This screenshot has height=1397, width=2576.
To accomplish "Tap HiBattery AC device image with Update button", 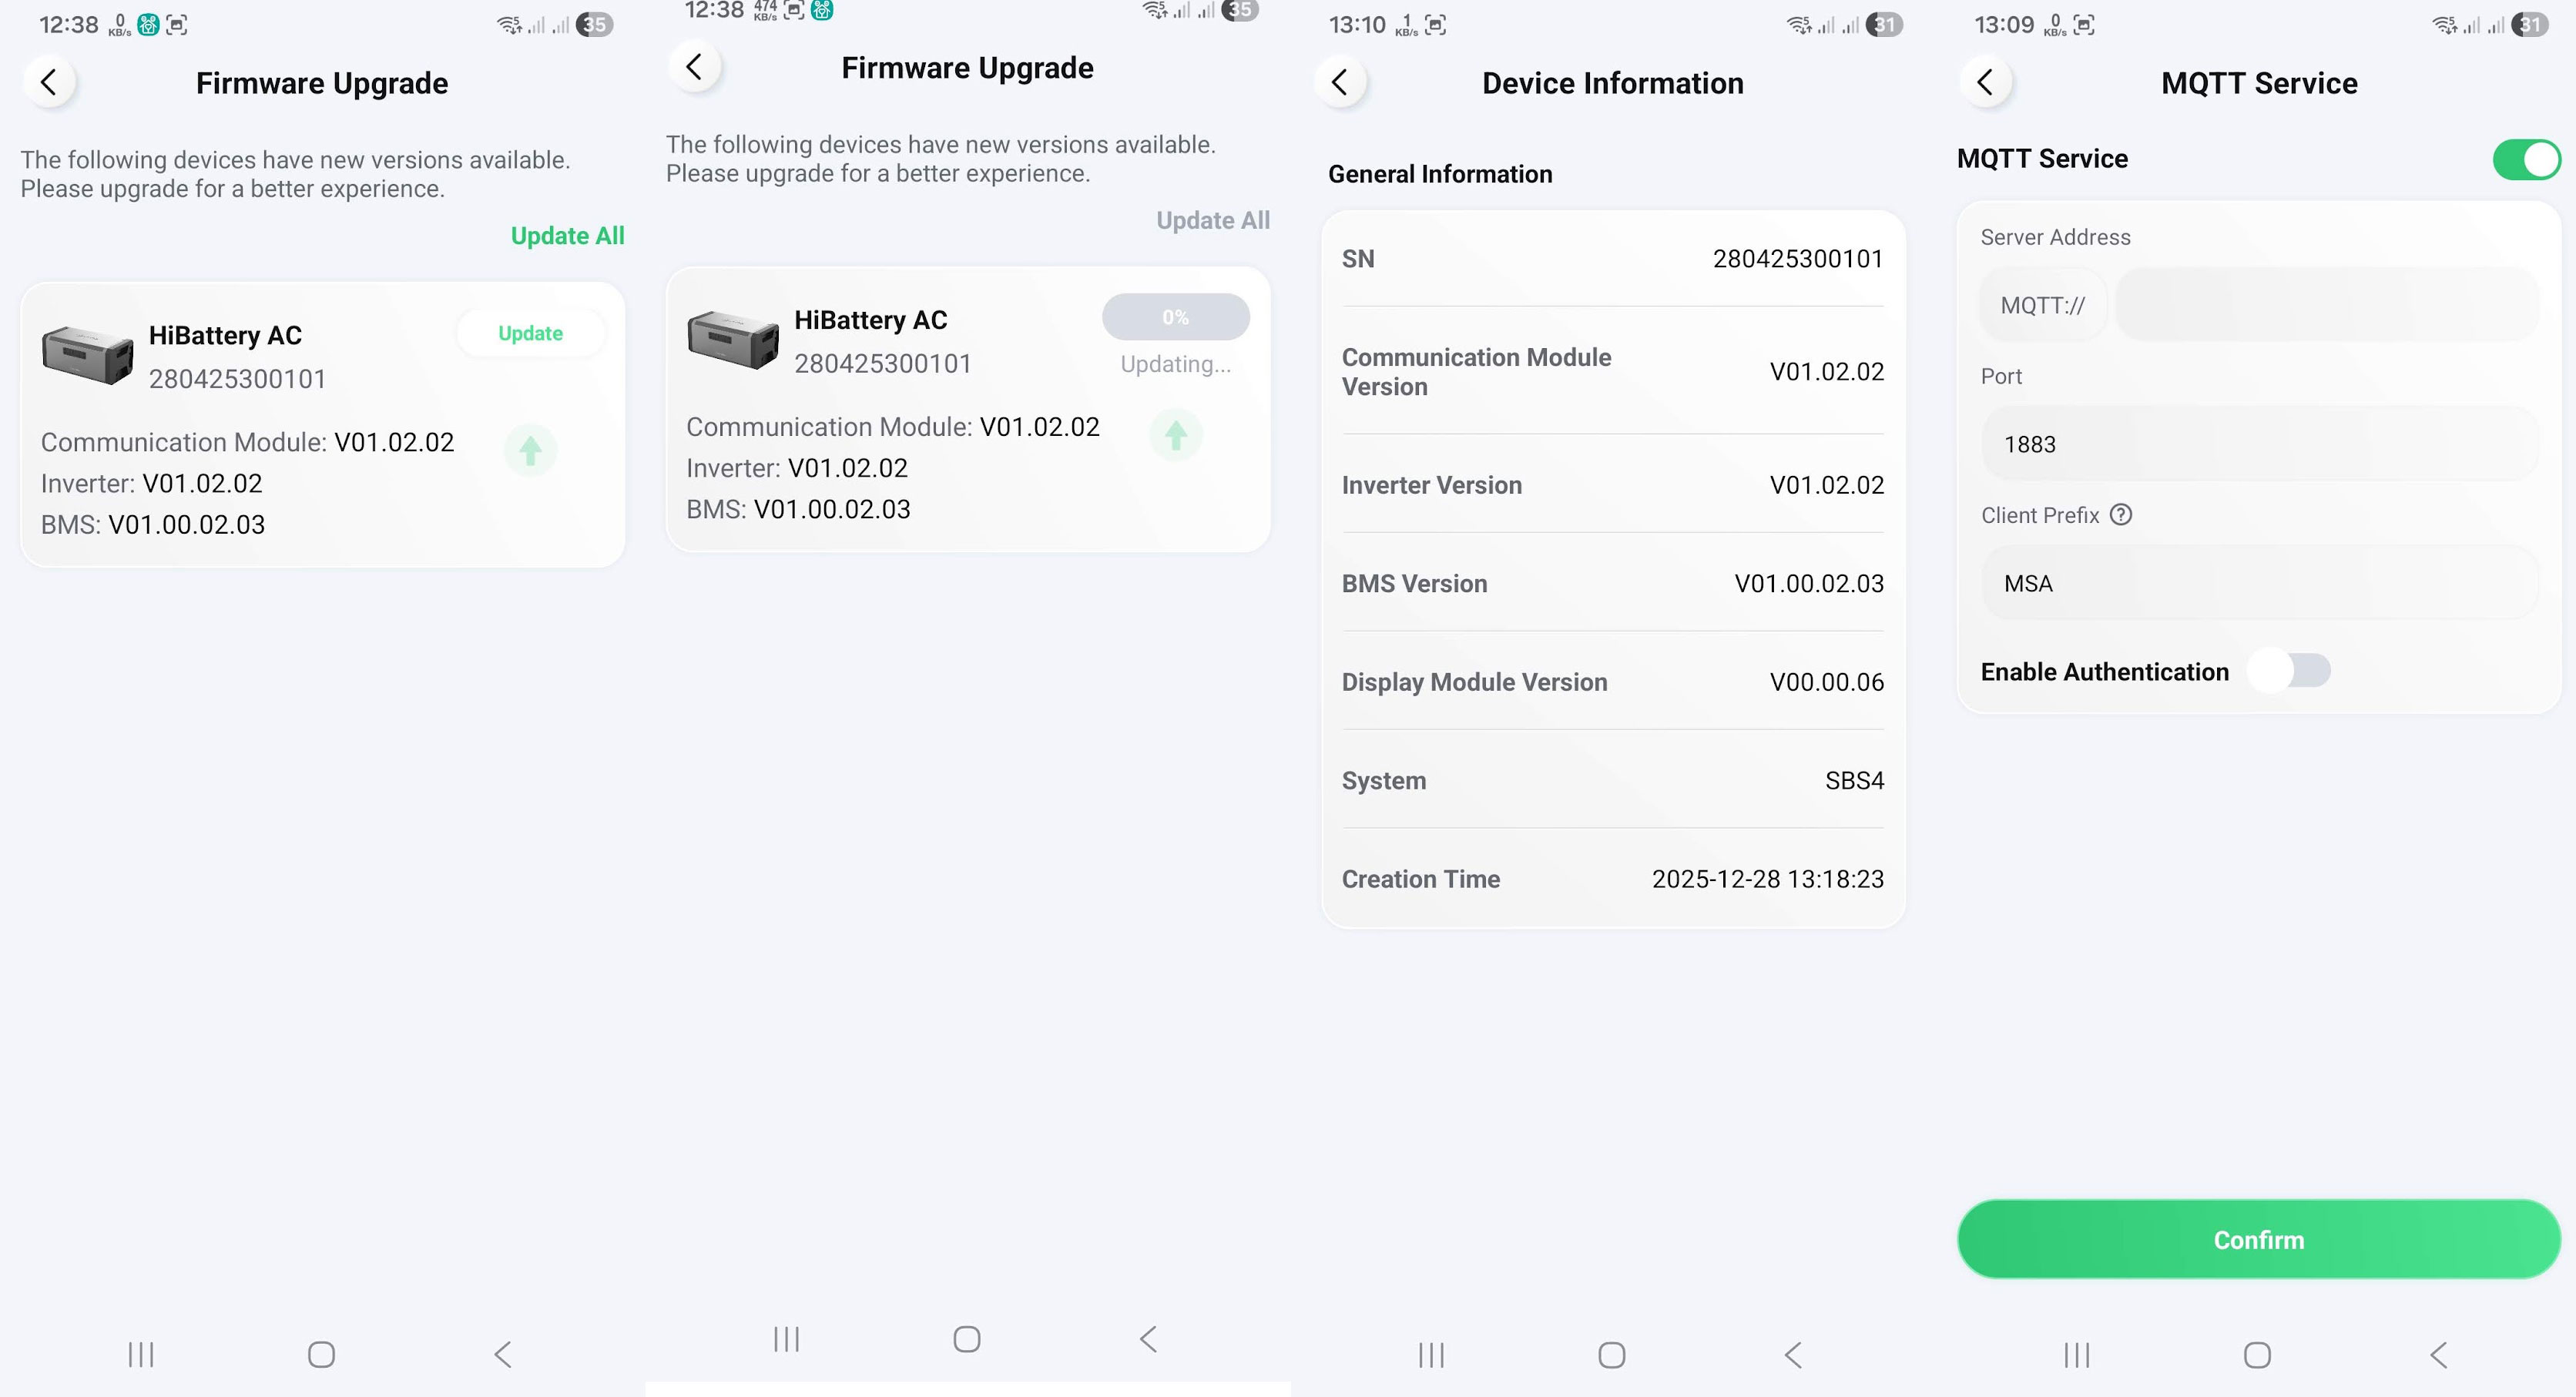I will pyautogui.click(x=88, y=355).
